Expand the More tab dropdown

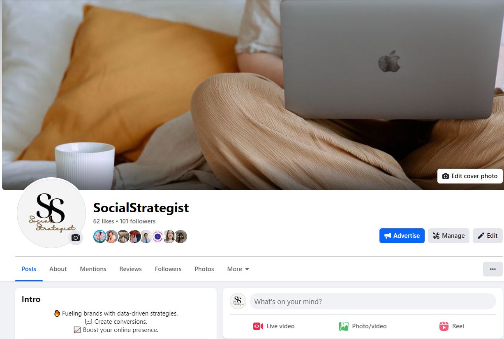pos(238,269)
